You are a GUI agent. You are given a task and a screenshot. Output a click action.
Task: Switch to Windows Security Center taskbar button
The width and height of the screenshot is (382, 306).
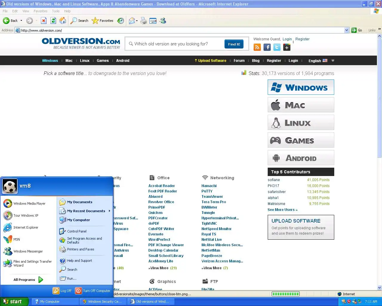pyautogui.click(x=103, y=302)
